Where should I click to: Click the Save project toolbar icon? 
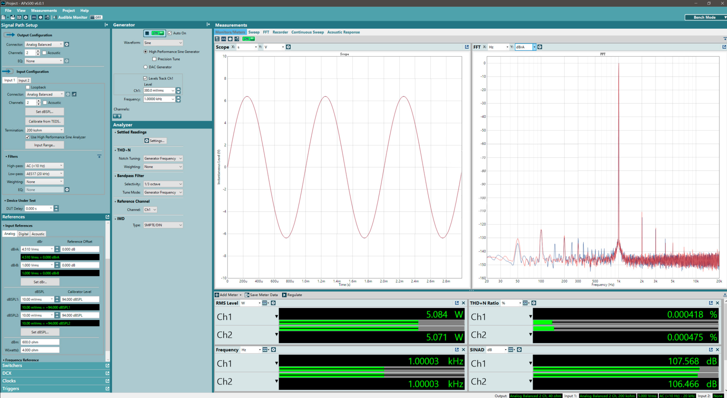coord(19,17)
